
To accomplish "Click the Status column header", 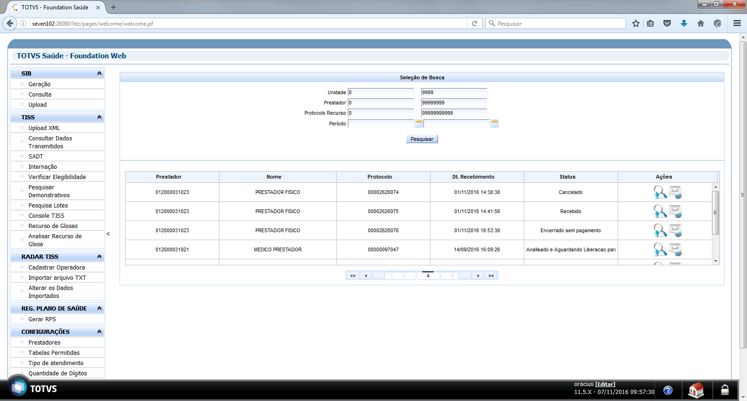I will coord(568,177).
